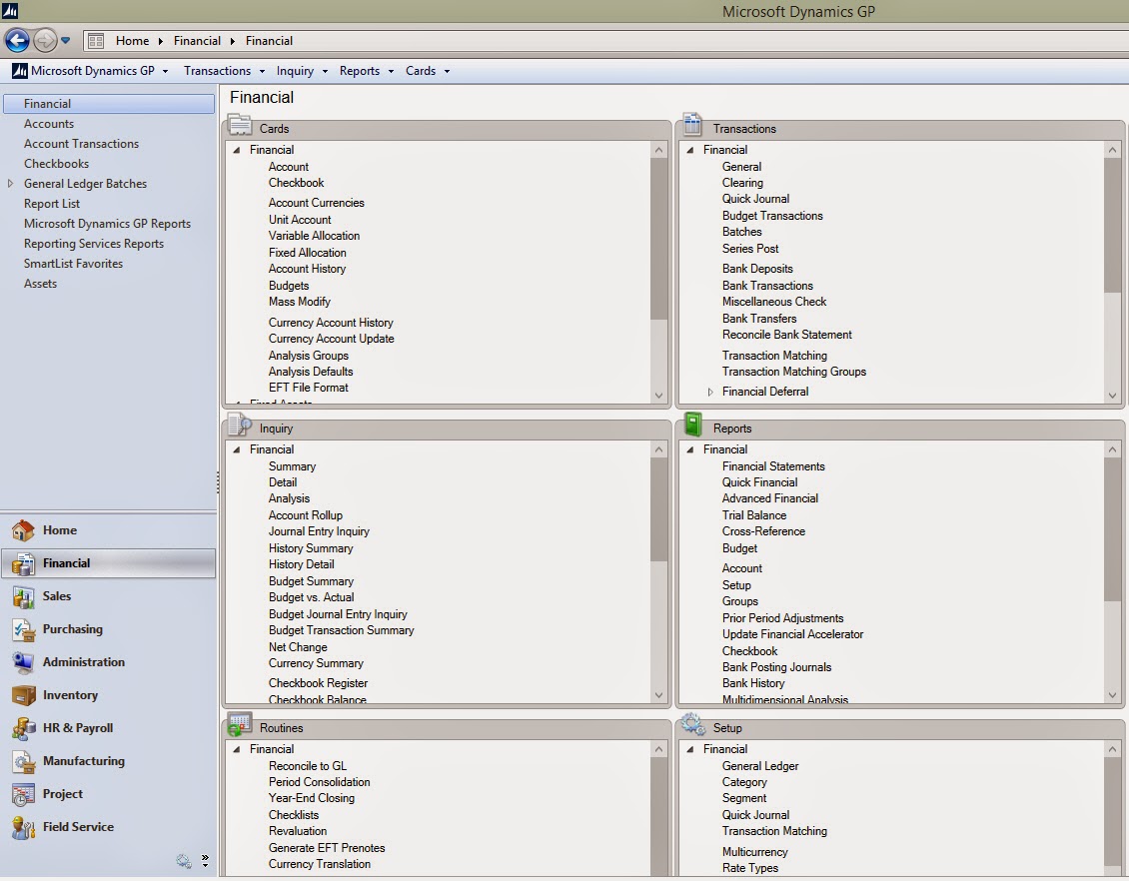Collapse the Financial group in Setup section
Image resolution: width=1129 pixels, height=881 pixels.
coord(689,749)
